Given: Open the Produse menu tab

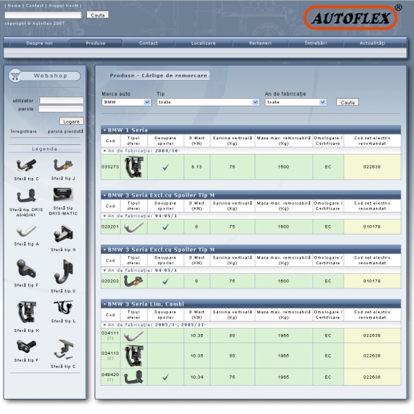Looking at the screenshot, I should [96, 43].
